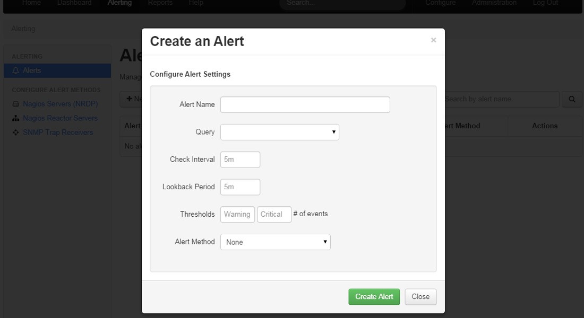Viewport: 584px width, 318px height.
Task: Expand the Alert Method dropdown
Action: click(275, 242)
